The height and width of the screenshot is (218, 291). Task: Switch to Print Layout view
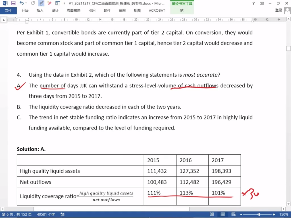coord(223,215)
